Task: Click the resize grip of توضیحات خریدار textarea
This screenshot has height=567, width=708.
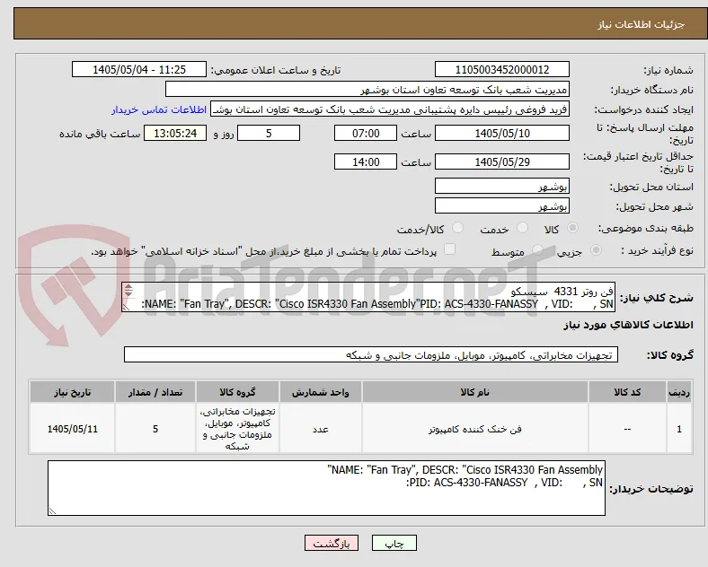Action: click(52, 511)
